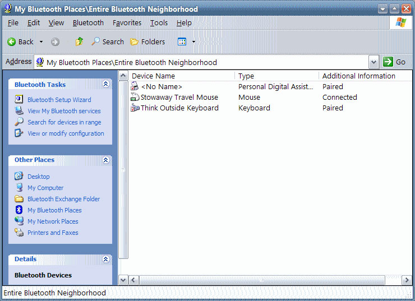Select the Think Outside Keyboard device icon
This screenshot has height=301, width=415.
tap(135, 108)
